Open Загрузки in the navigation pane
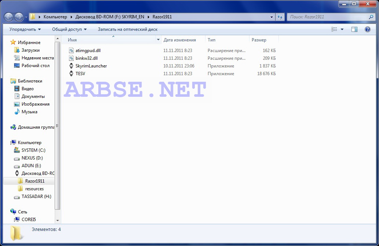The image size is (379, 246). coord(30,50)
